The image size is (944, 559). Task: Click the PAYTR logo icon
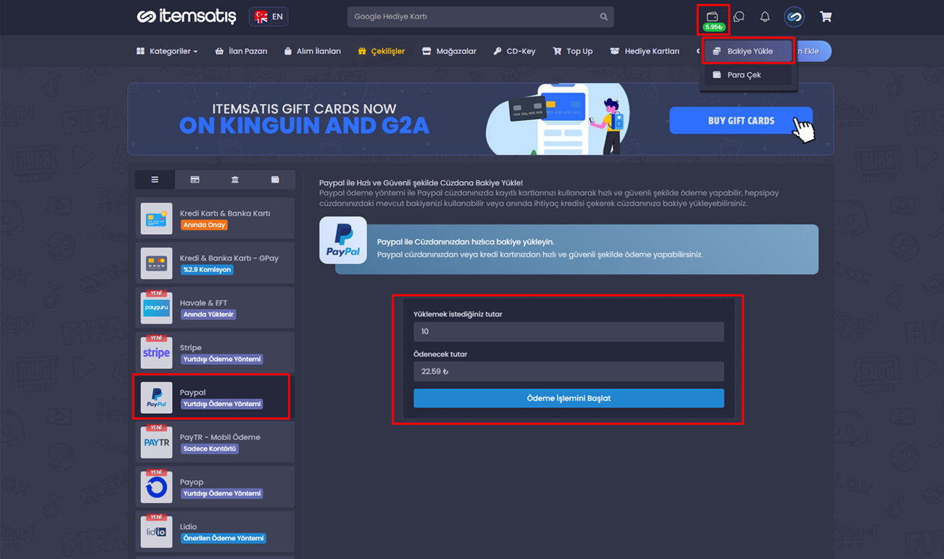coord(157,442)
